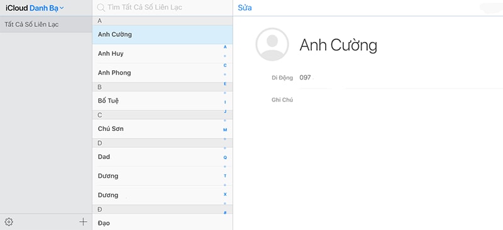Open the Dad contact
The image size is (503, 230).
coord(162,157)
